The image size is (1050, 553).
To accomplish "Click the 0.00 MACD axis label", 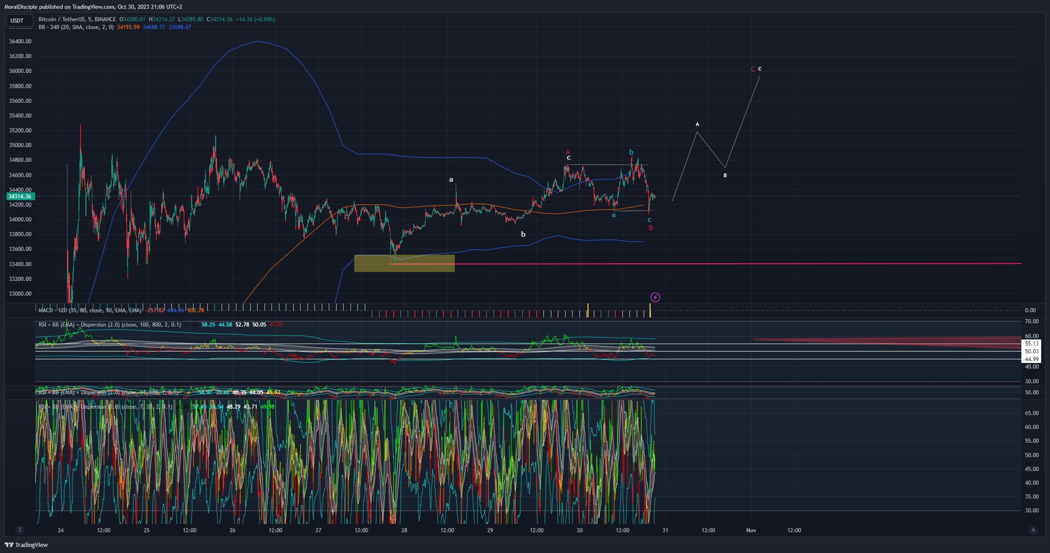I will coord(1030,310).
